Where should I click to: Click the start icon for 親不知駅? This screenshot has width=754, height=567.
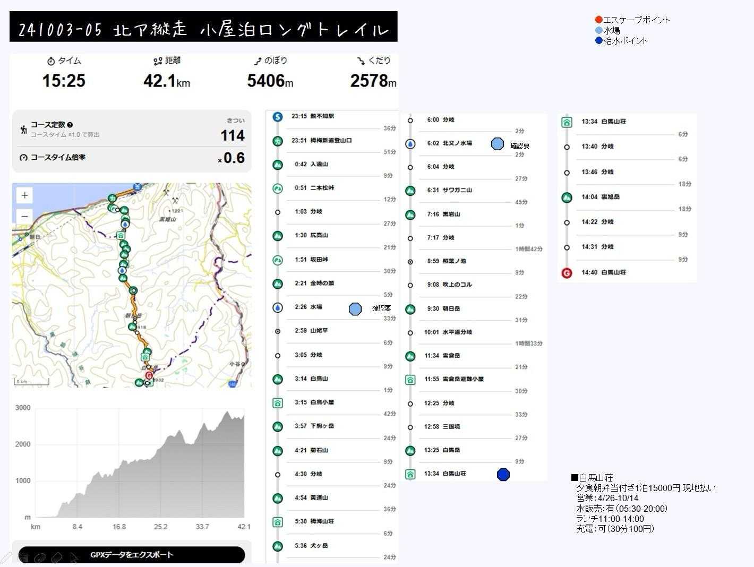click(277, 116)
